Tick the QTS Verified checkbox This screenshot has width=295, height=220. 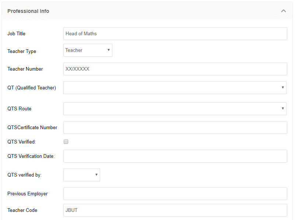[66, 142]
